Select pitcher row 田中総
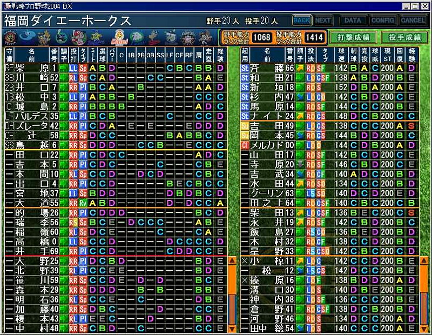The image size is (432, 335). (x=329, y=329)
